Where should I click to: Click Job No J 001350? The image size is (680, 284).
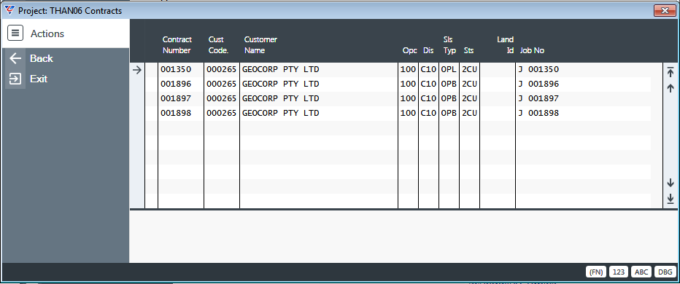[538, 69]
